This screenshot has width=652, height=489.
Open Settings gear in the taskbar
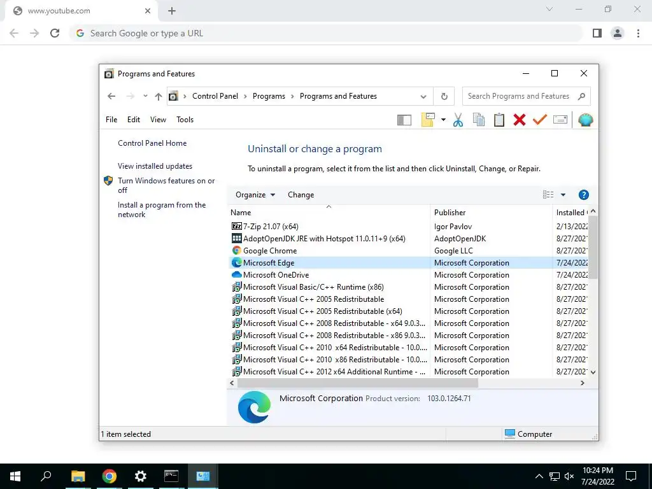pos(141,476)
